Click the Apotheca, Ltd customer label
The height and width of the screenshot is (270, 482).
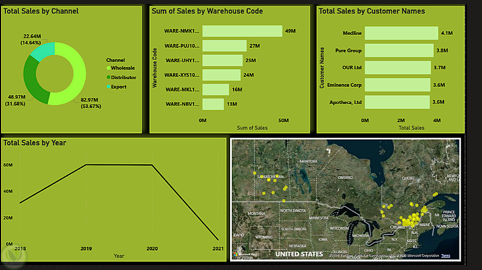coord(346,102)
